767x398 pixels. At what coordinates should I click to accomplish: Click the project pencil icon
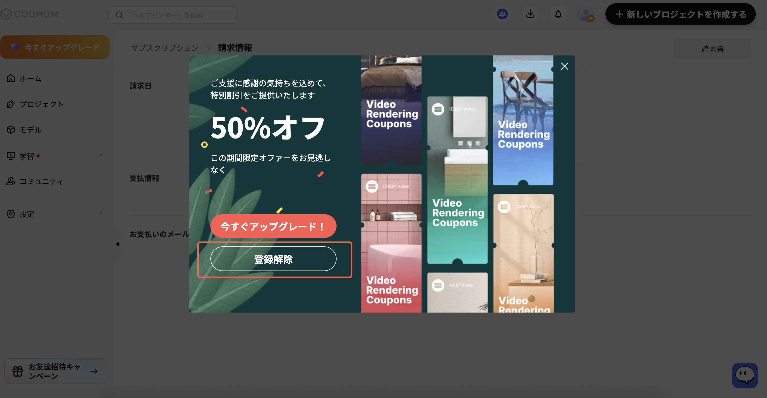(11, 104)
